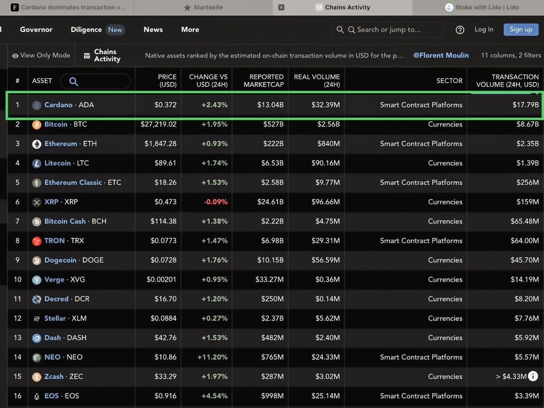Open the News menu
The image size is (544, 408).
(153, 29)
